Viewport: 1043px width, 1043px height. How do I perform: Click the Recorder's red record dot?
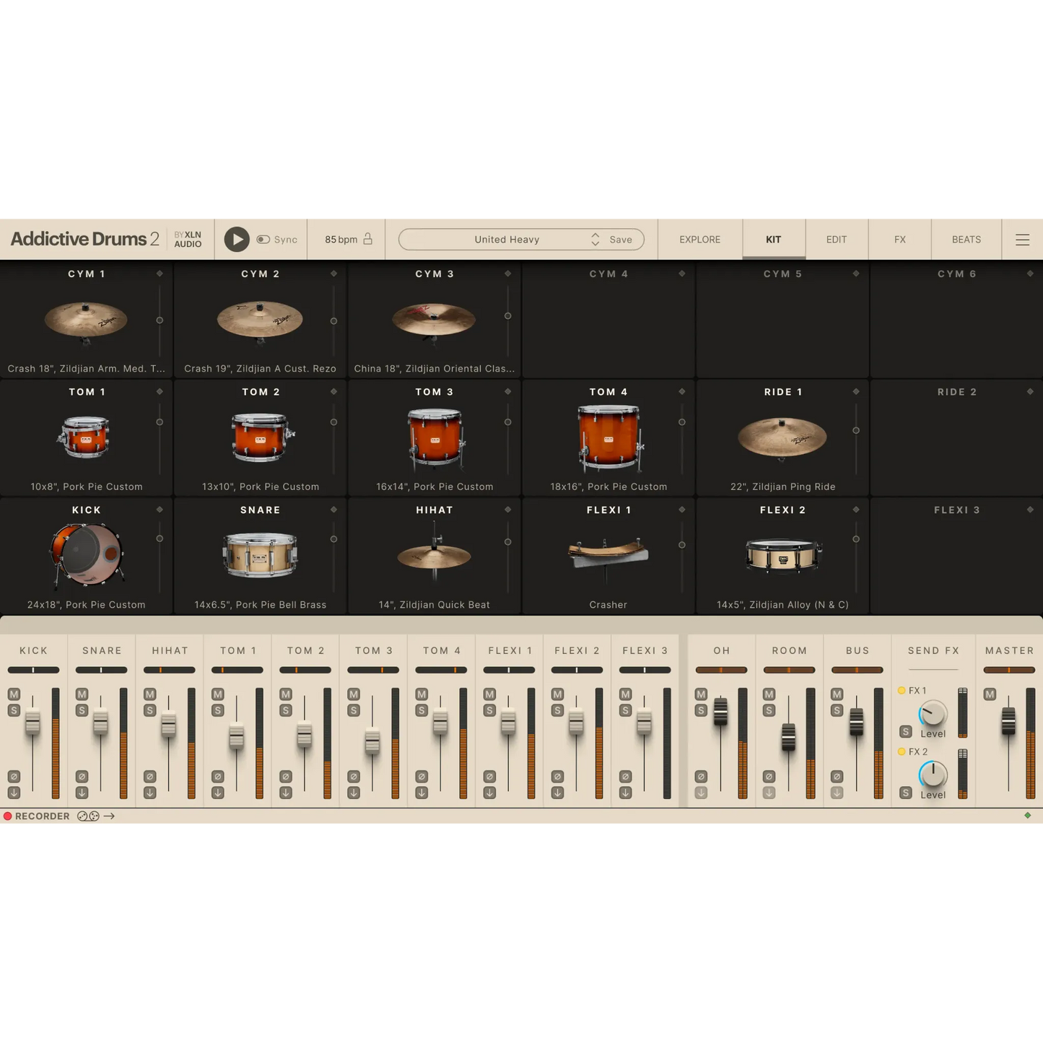pos(8,816)
